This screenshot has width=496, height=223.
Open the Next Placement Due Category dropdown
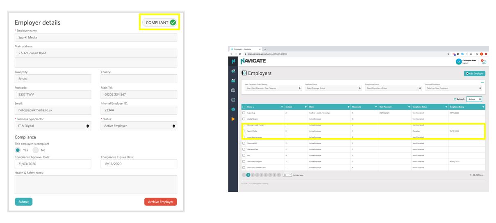coord(273,88)
